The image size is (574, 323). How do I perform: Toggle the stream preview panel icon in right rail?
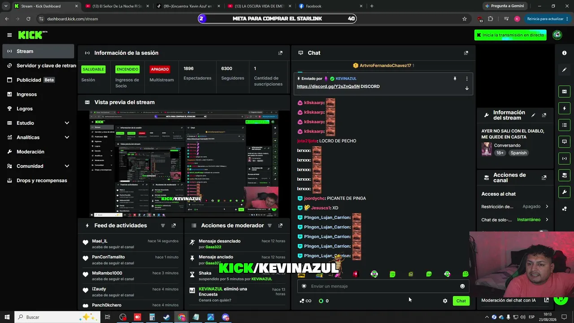[564, 92]
